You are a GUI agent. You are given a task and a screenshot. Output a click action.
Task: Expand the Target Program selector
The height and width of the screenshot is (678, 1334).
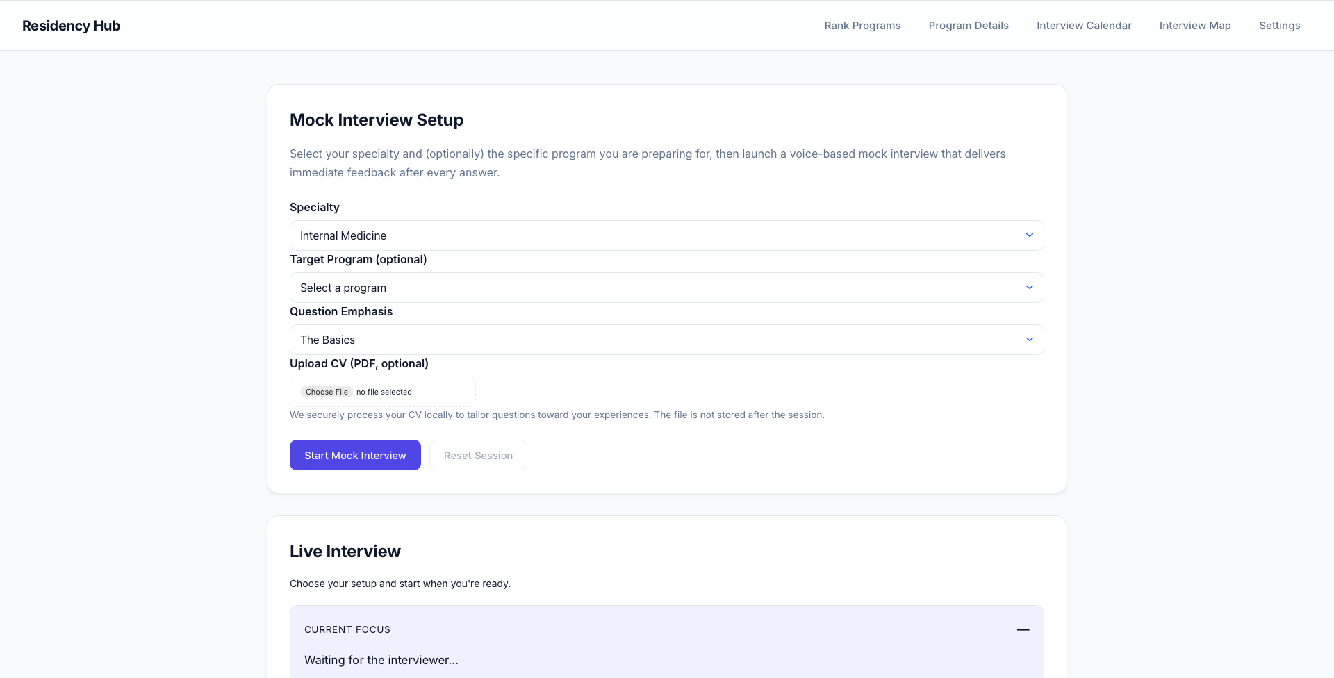click(x=666, y=287)
